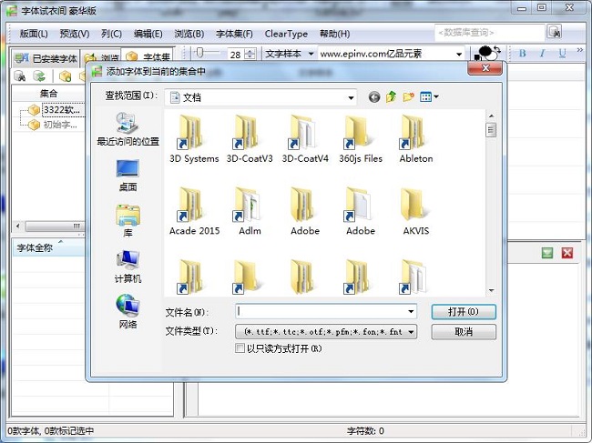Check 以只读方式打开 checkbox

click(x=240, y=348)
